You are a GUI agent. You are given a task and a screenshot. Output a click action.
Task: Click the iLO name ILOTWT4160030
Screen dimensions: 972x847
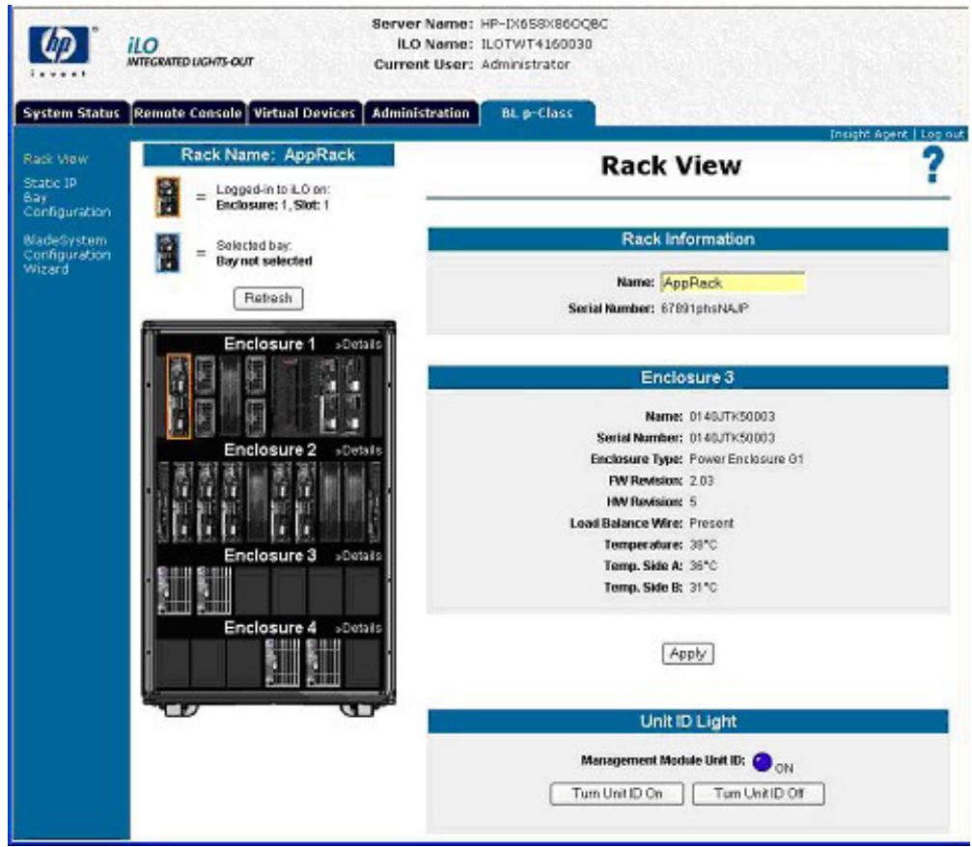537,44
